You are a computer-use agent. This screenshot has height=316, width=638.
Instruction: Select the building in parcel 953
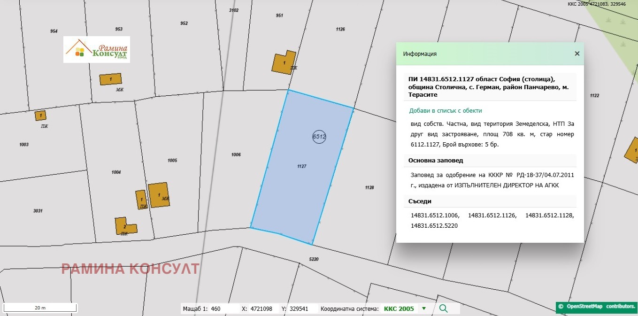tap(110, 79)
